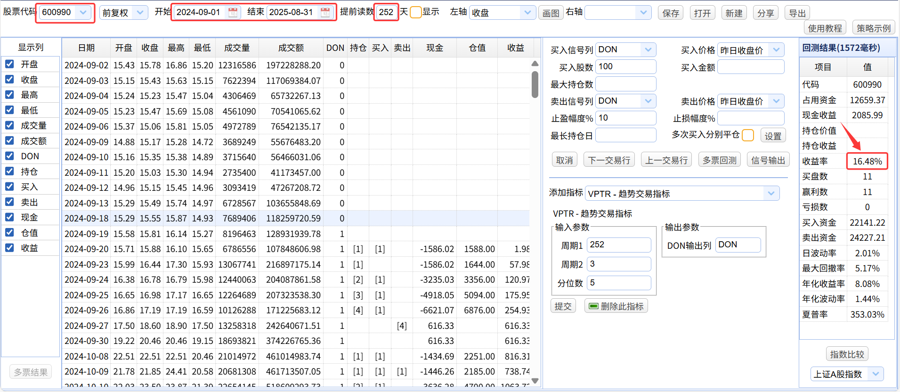Click the 成交额 column header
Viewport: 900px width, 392px height.
291,48
